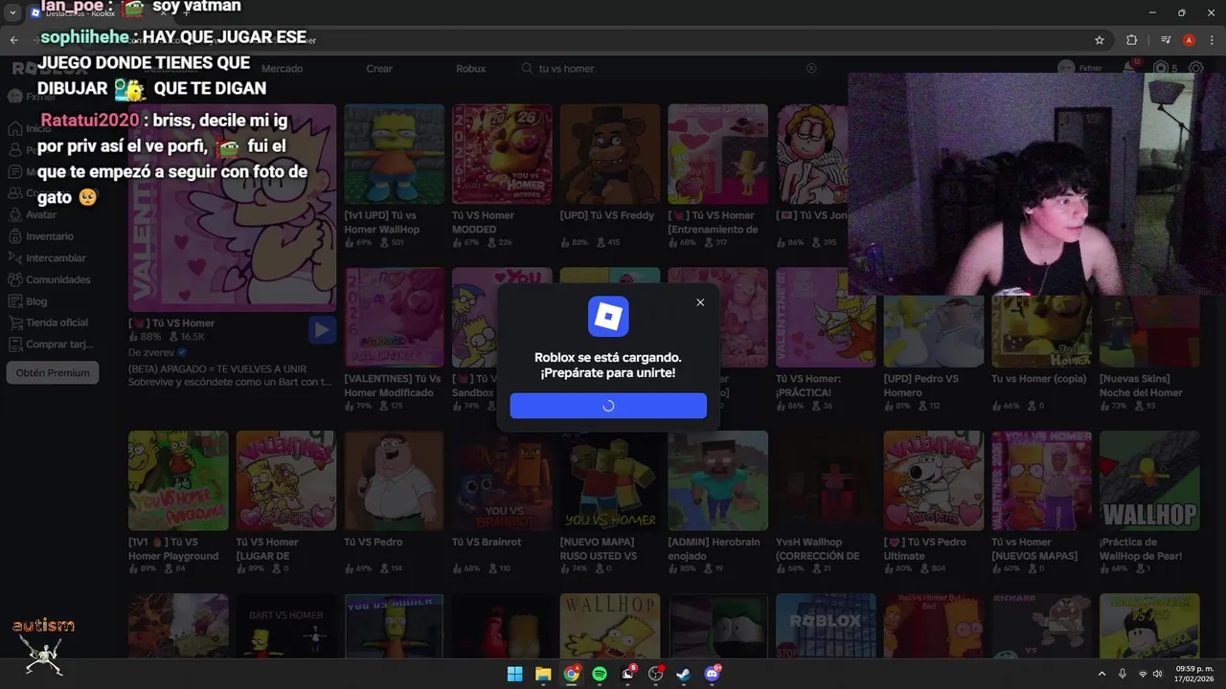Open Tú VS Pedro game card
Screen dimensions: 1226x689
[394, 502]
